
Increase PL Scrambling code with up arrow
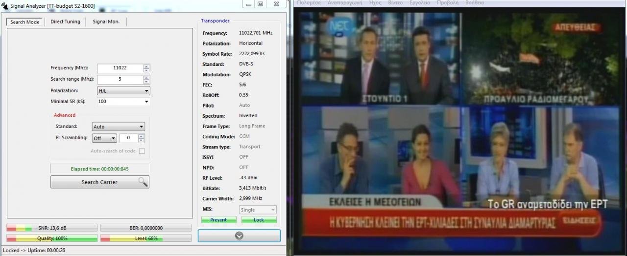(142, 136)
